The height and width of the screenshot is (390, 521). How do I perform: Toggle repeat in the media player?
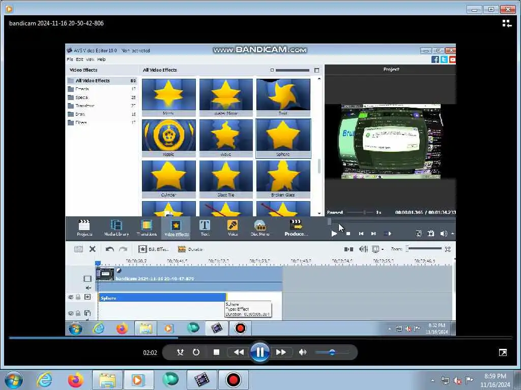click(196, 352)
